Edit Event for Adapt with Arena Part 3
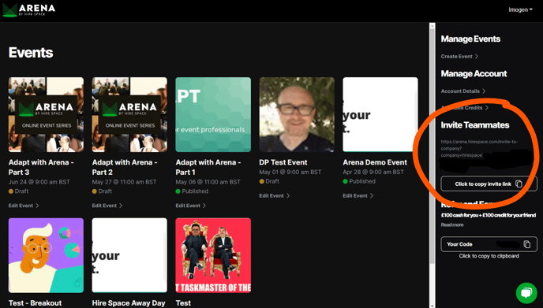Screen dimensions: 543x308 (24, 206)
